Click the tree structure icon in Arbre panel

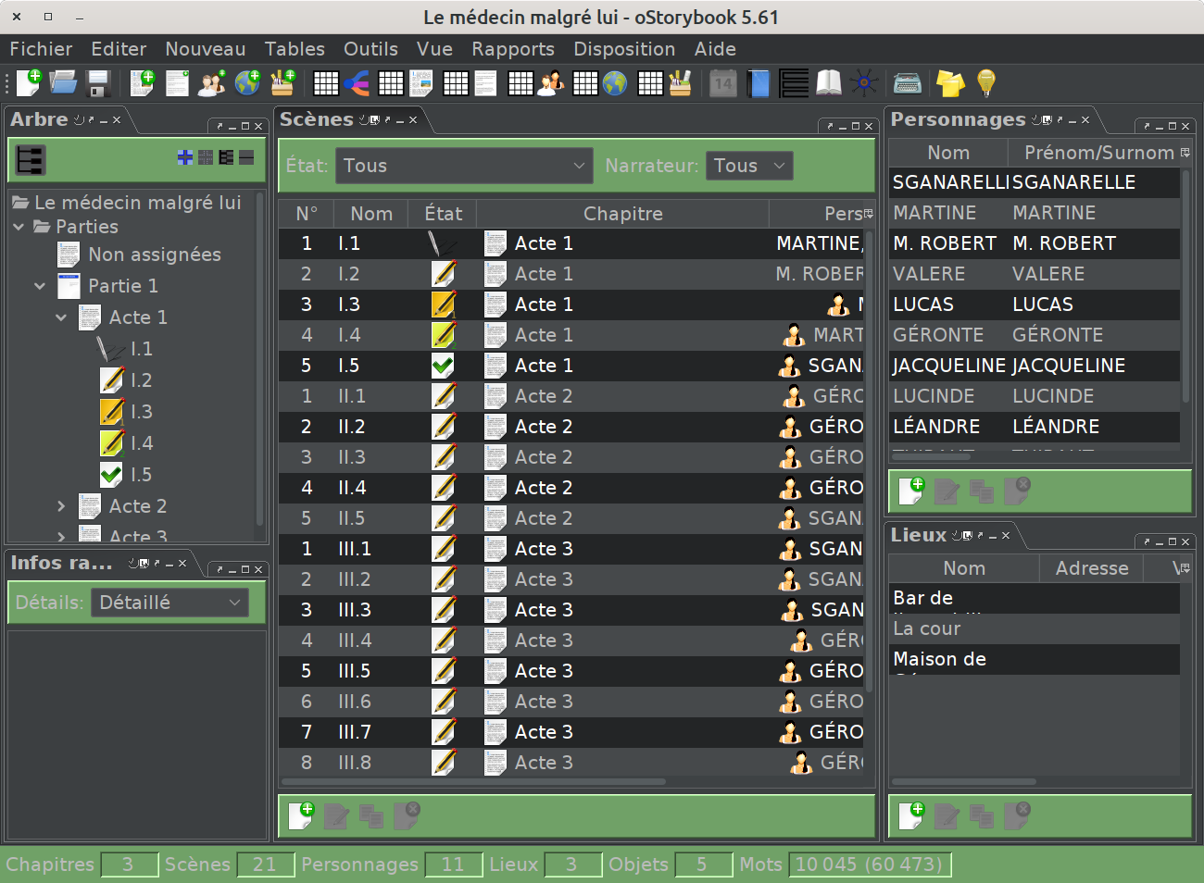click(x=31, y=160)
